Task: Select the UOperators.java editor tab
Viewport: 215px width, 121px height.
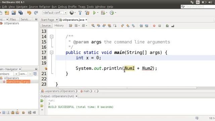Action: [73, 20]
